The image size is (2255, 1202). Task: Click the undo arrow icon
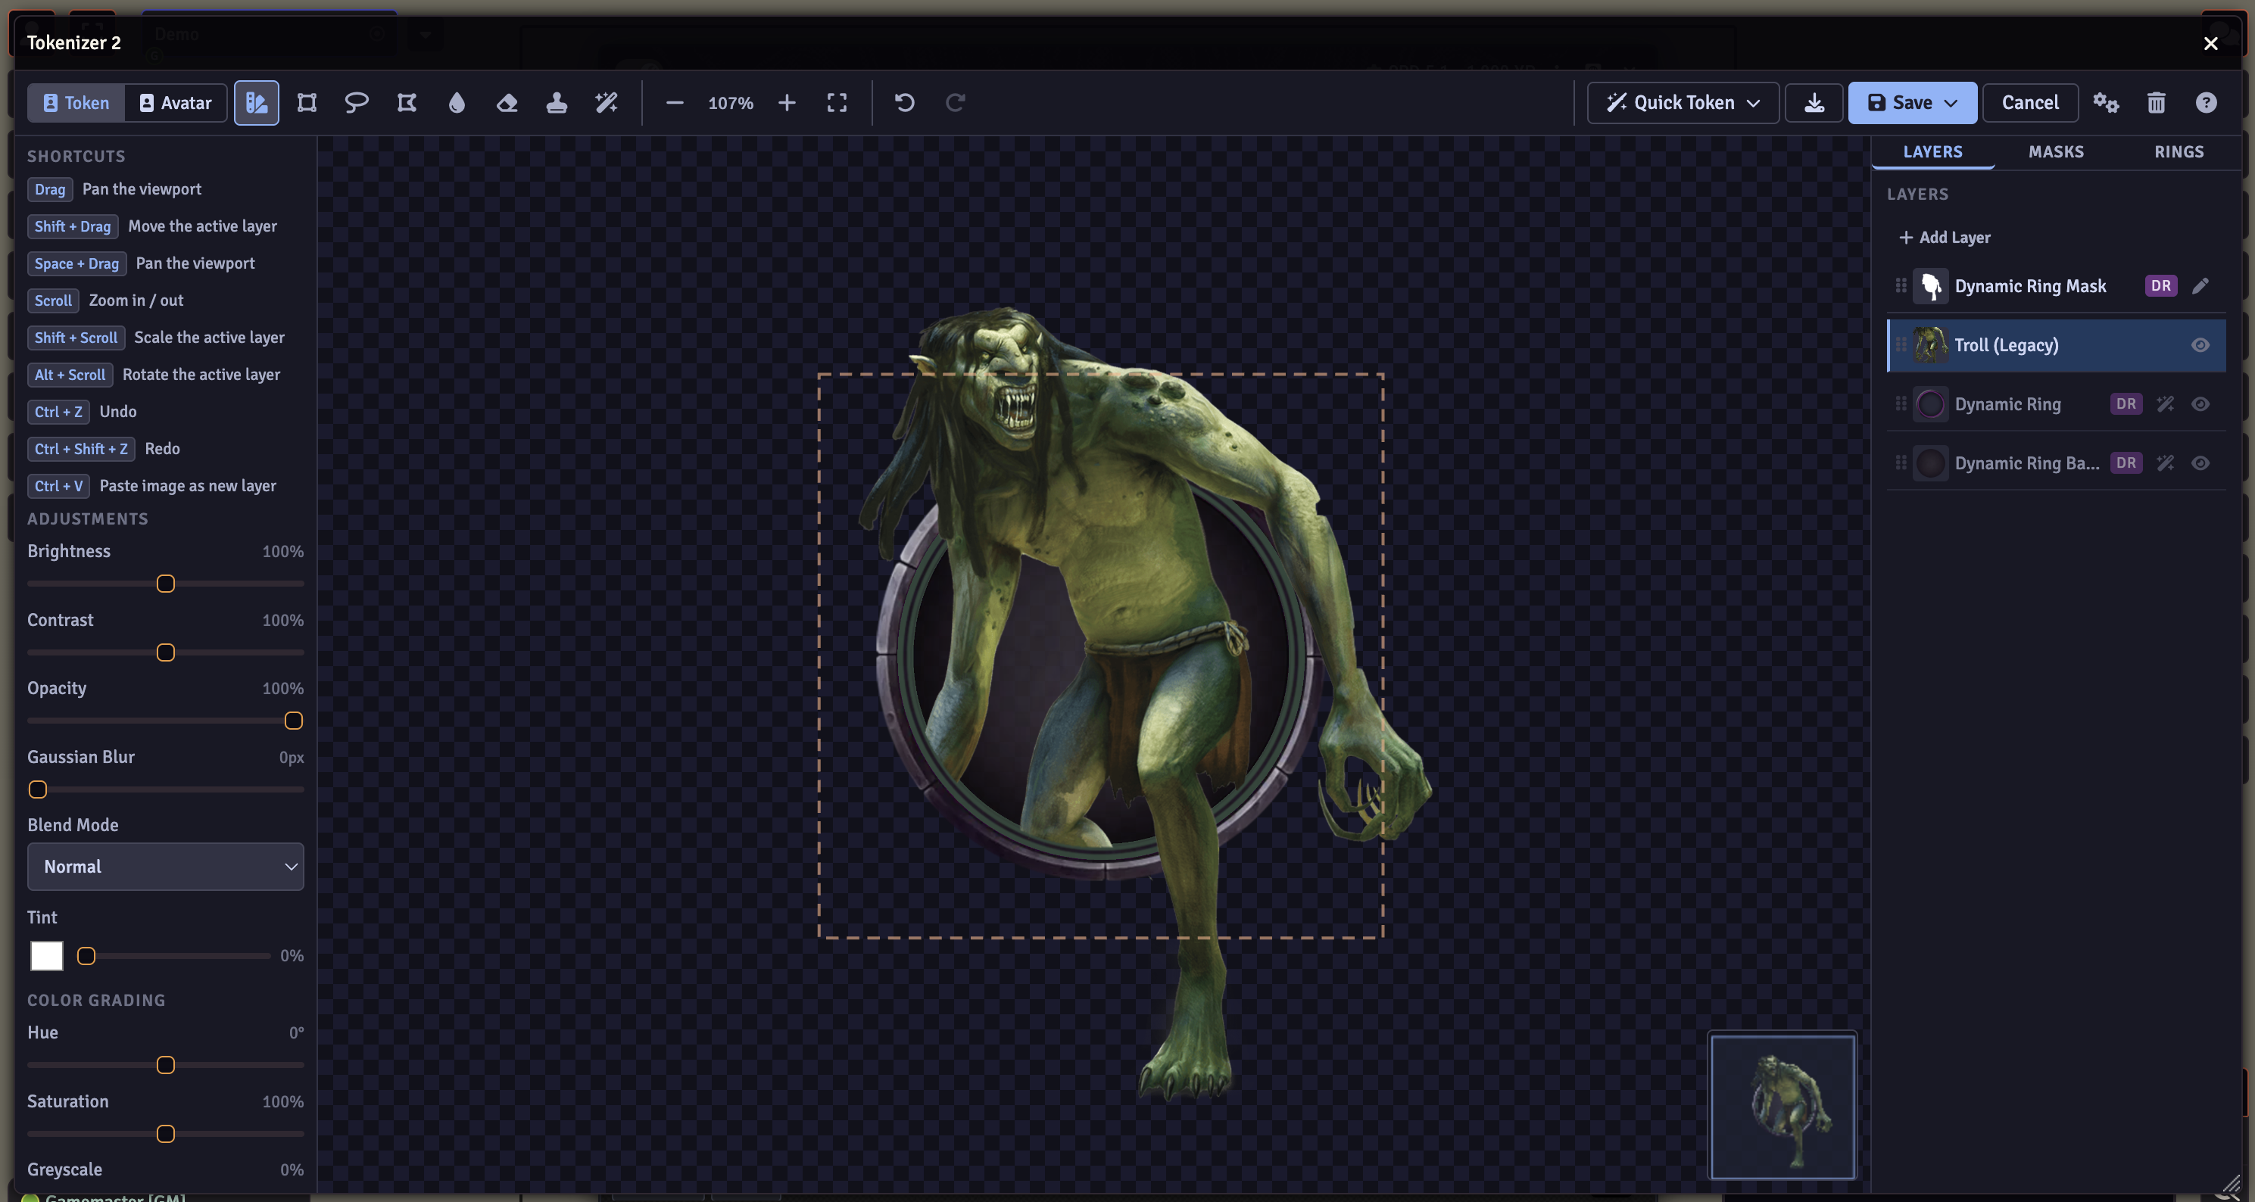904,103
